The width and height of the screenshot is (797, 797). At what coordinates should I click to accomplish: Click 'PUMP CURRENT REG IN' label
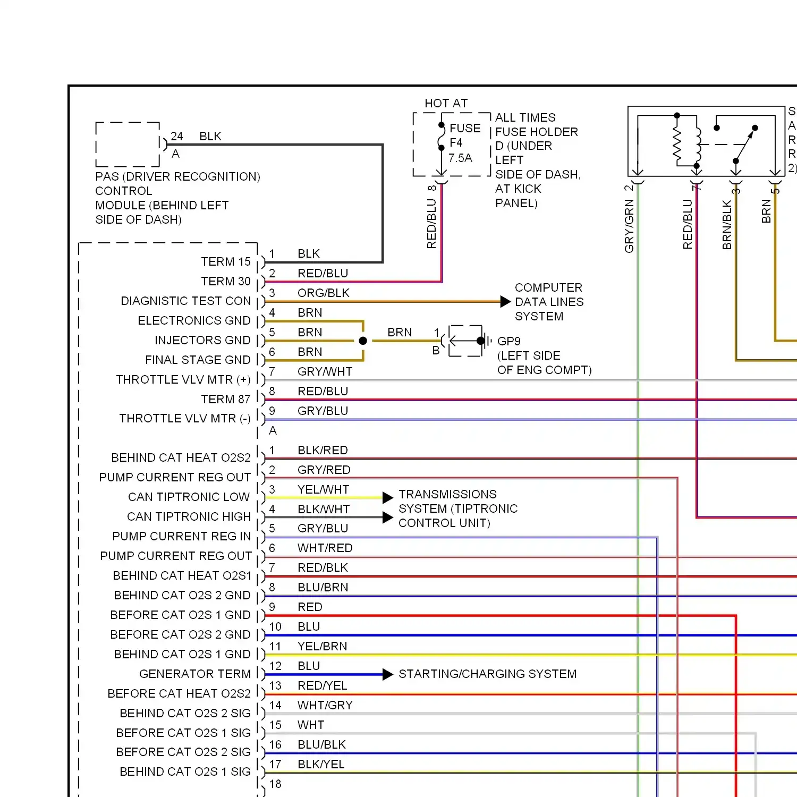(182, 537)
